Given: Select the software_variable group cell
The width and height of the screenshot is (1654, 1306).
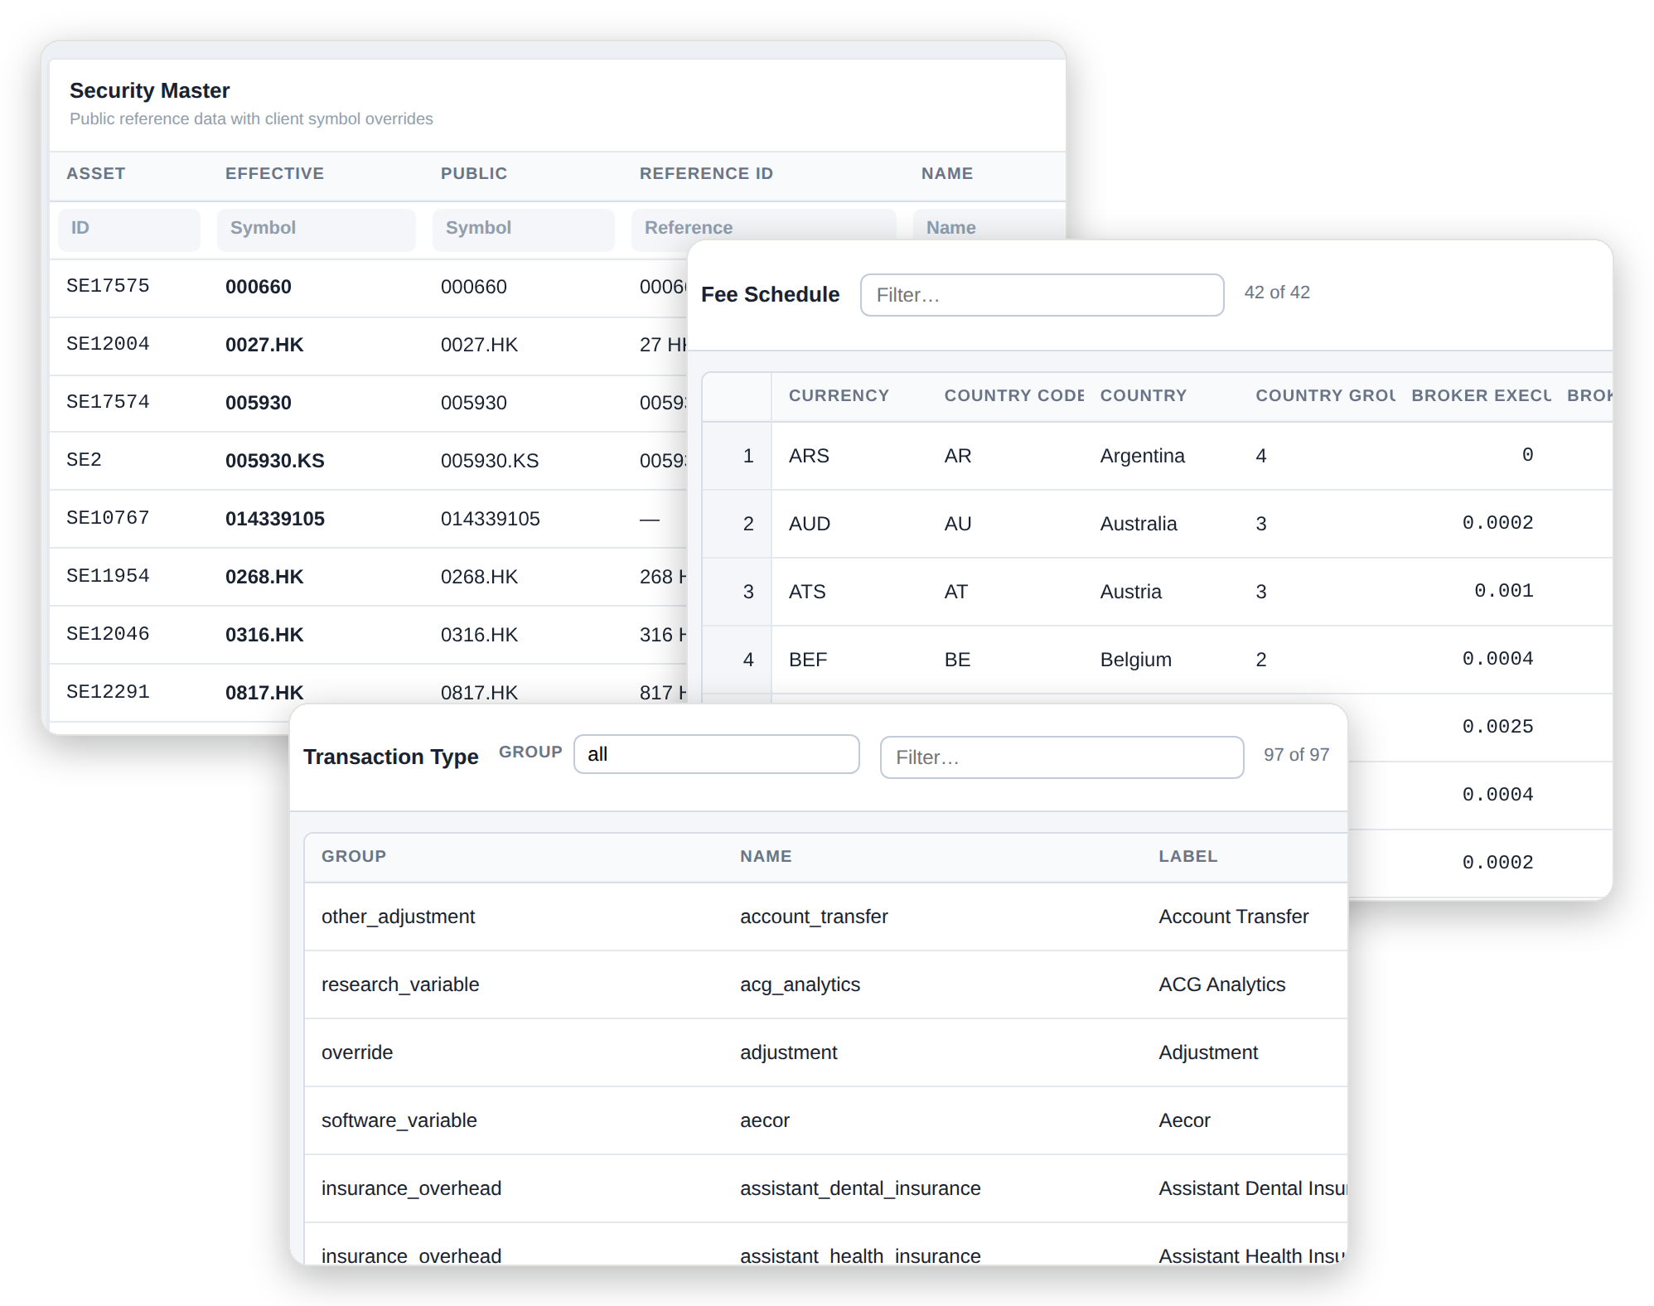Looking at the screenshot, I should [399, 1120].
